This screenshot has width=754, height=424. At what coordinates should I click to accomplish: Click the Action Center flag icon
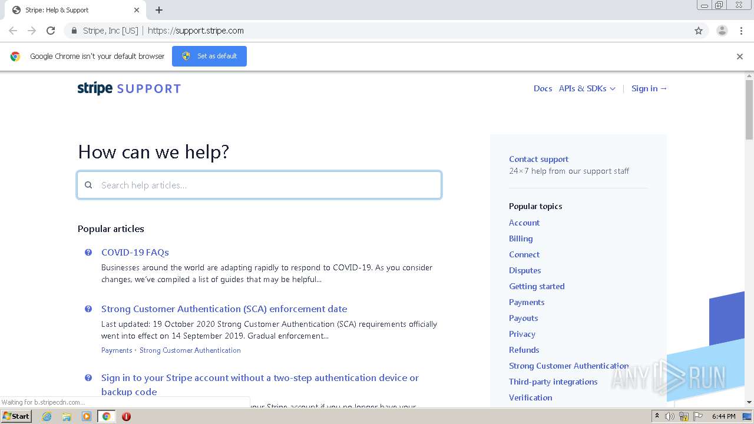[x=697, y=416]
